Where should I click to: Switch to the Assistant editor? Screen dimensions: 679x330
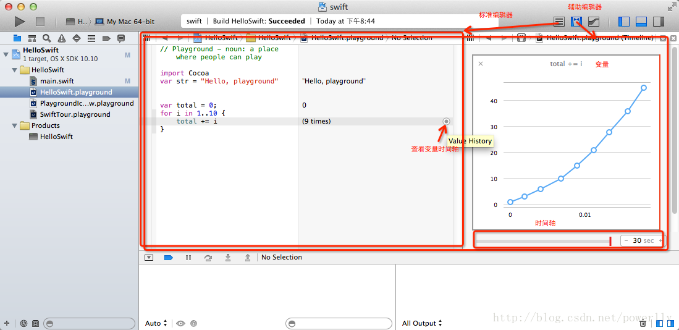click(x=576, y=21)
